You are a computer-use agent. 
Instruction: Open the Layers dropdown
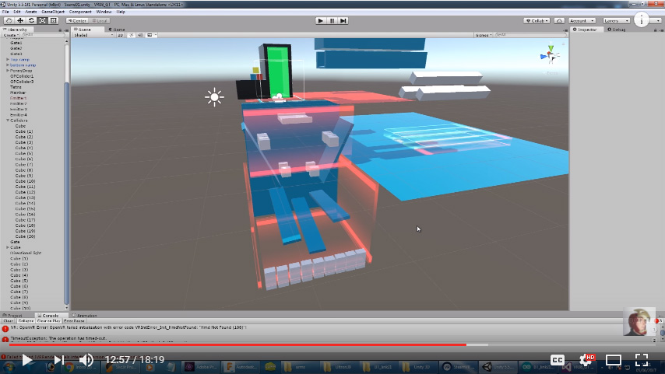(x=617, y=20)
